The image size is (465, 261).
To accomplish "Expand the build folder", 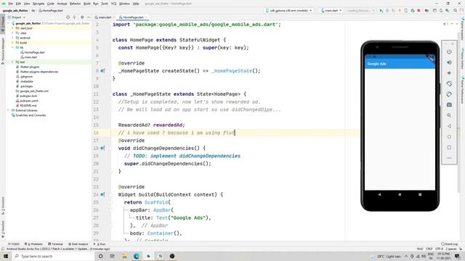I will (12, 43).
